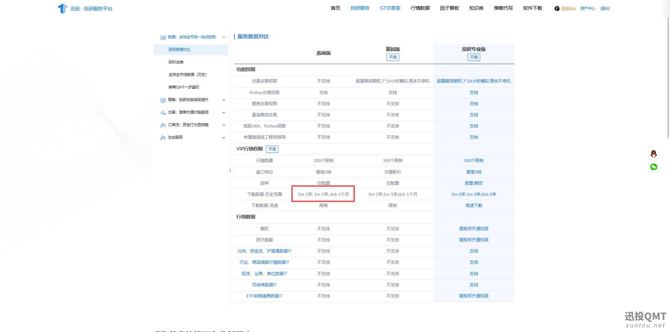Select 实时全推 in the sidebar
Screen dimensions: 670x332
(176, 62)
